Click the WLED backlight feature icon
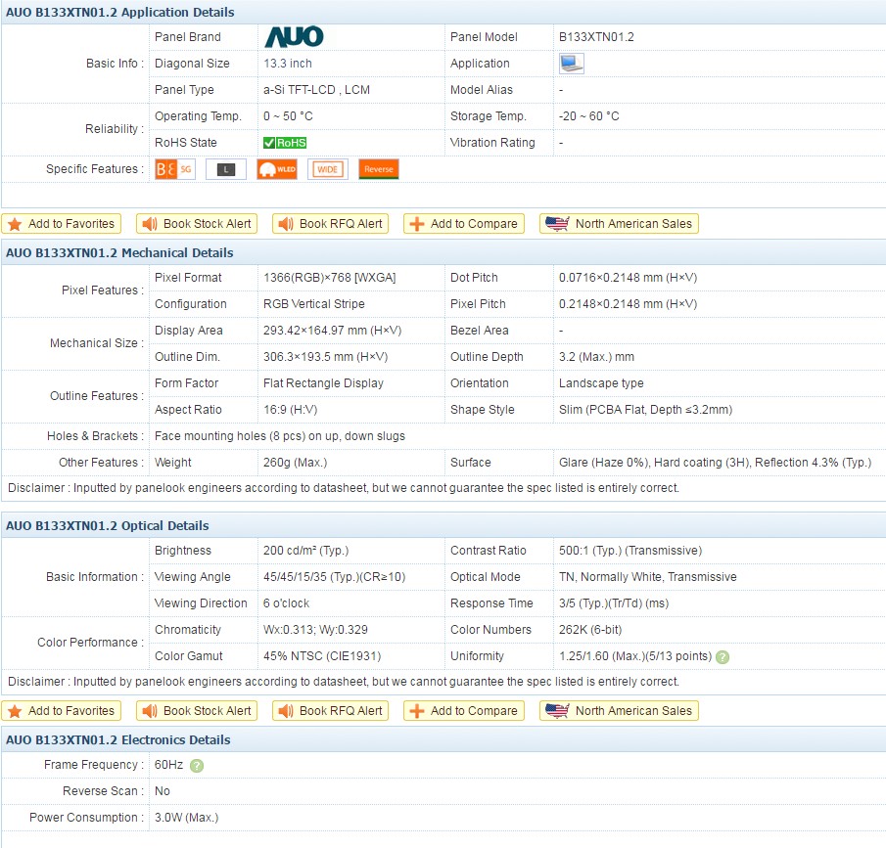886x848 pixels. click(277, 169)
